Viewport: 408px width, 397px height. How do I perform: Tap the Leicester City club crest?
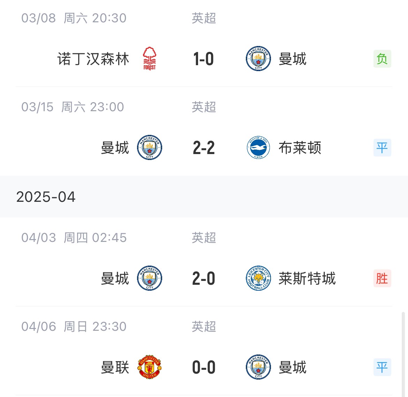pos(258,278)
